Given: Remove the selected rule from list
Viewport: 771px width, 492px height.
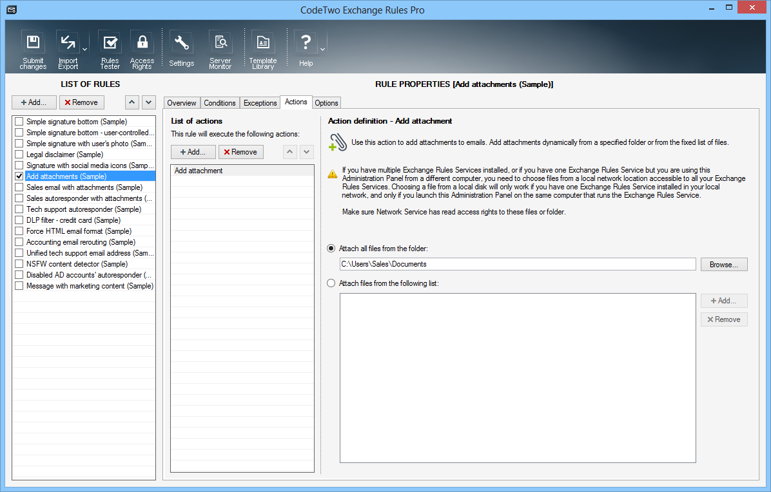Looking at the screenshot, I should (x=82, y=102).
